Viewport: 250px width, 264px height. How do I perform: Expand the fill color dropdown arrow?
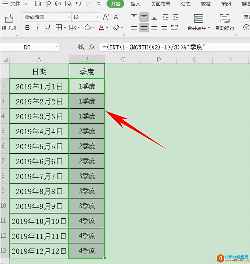[x=94, y=28]
